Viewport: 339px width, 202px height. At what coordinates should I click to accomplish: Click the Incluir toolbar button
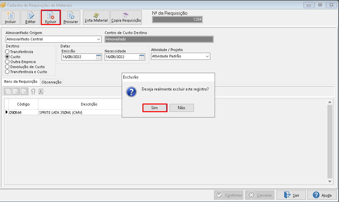(10, 17)
